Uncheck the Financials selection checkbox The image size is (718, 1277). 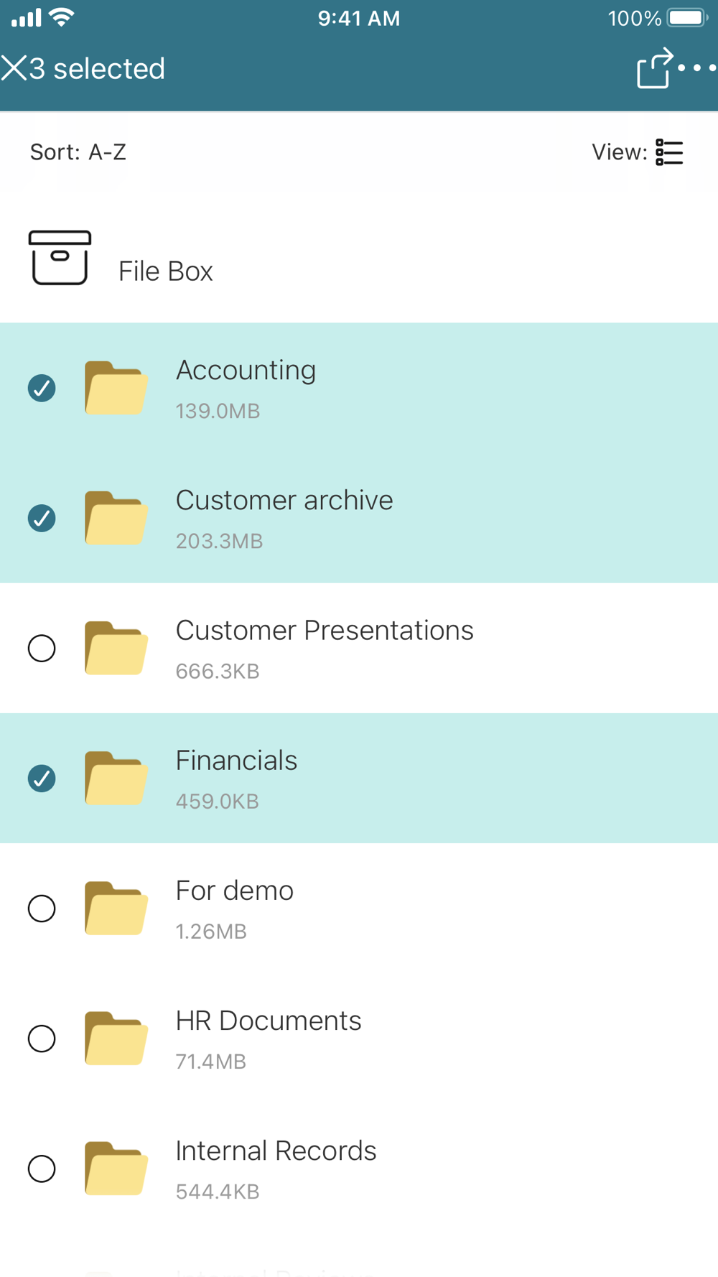pyautogui.click(x=42, y=778)
